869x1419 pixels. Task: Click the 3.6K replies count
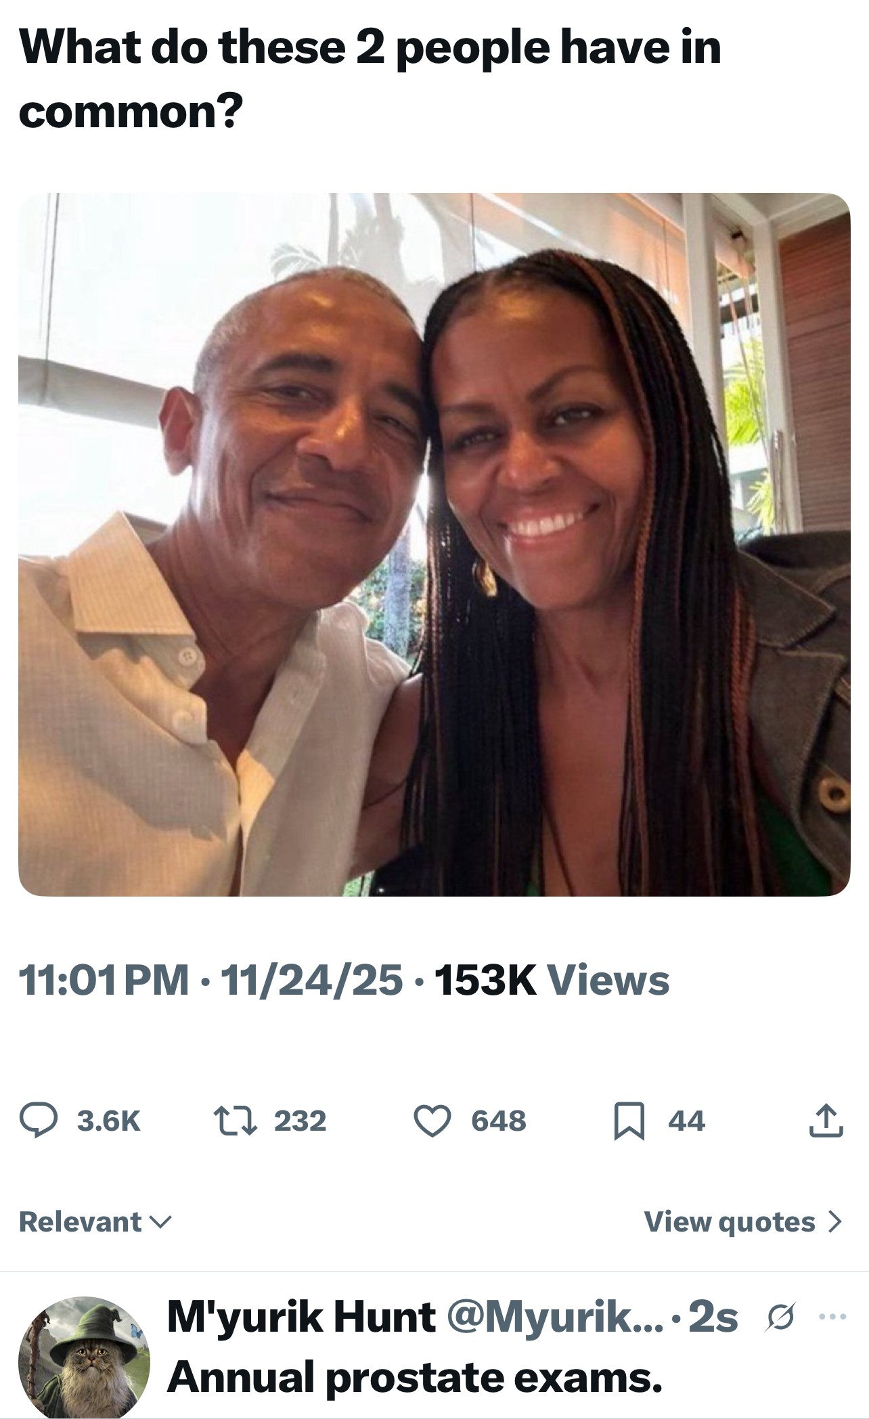108,1121
